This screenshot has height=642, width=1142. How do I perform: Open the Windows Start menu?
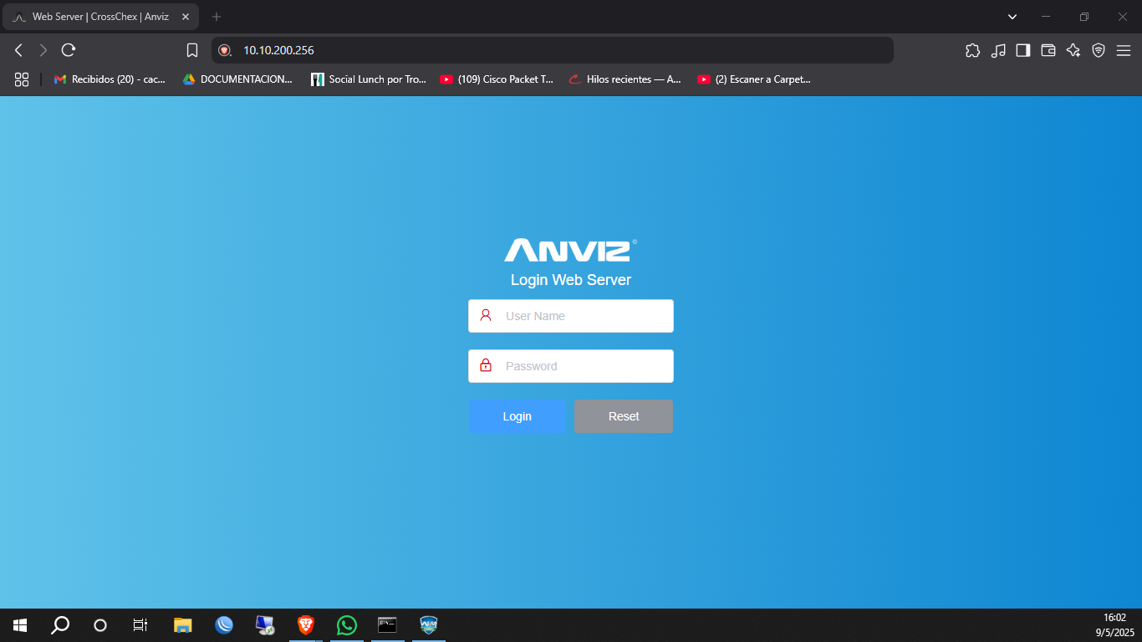(x=20, y=625)
